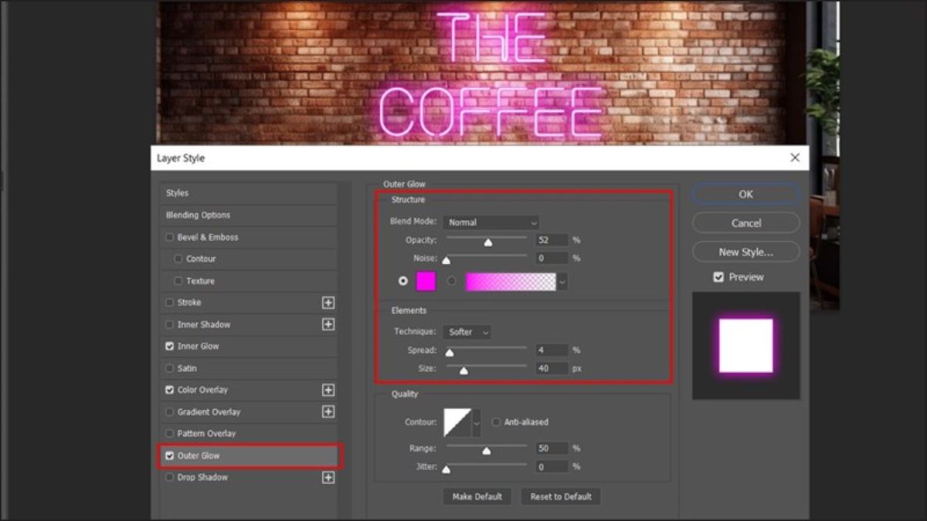Enable the Pattern Overlay checkbox
This screenshot has width=927, height=521.
(x=170, y=434)
